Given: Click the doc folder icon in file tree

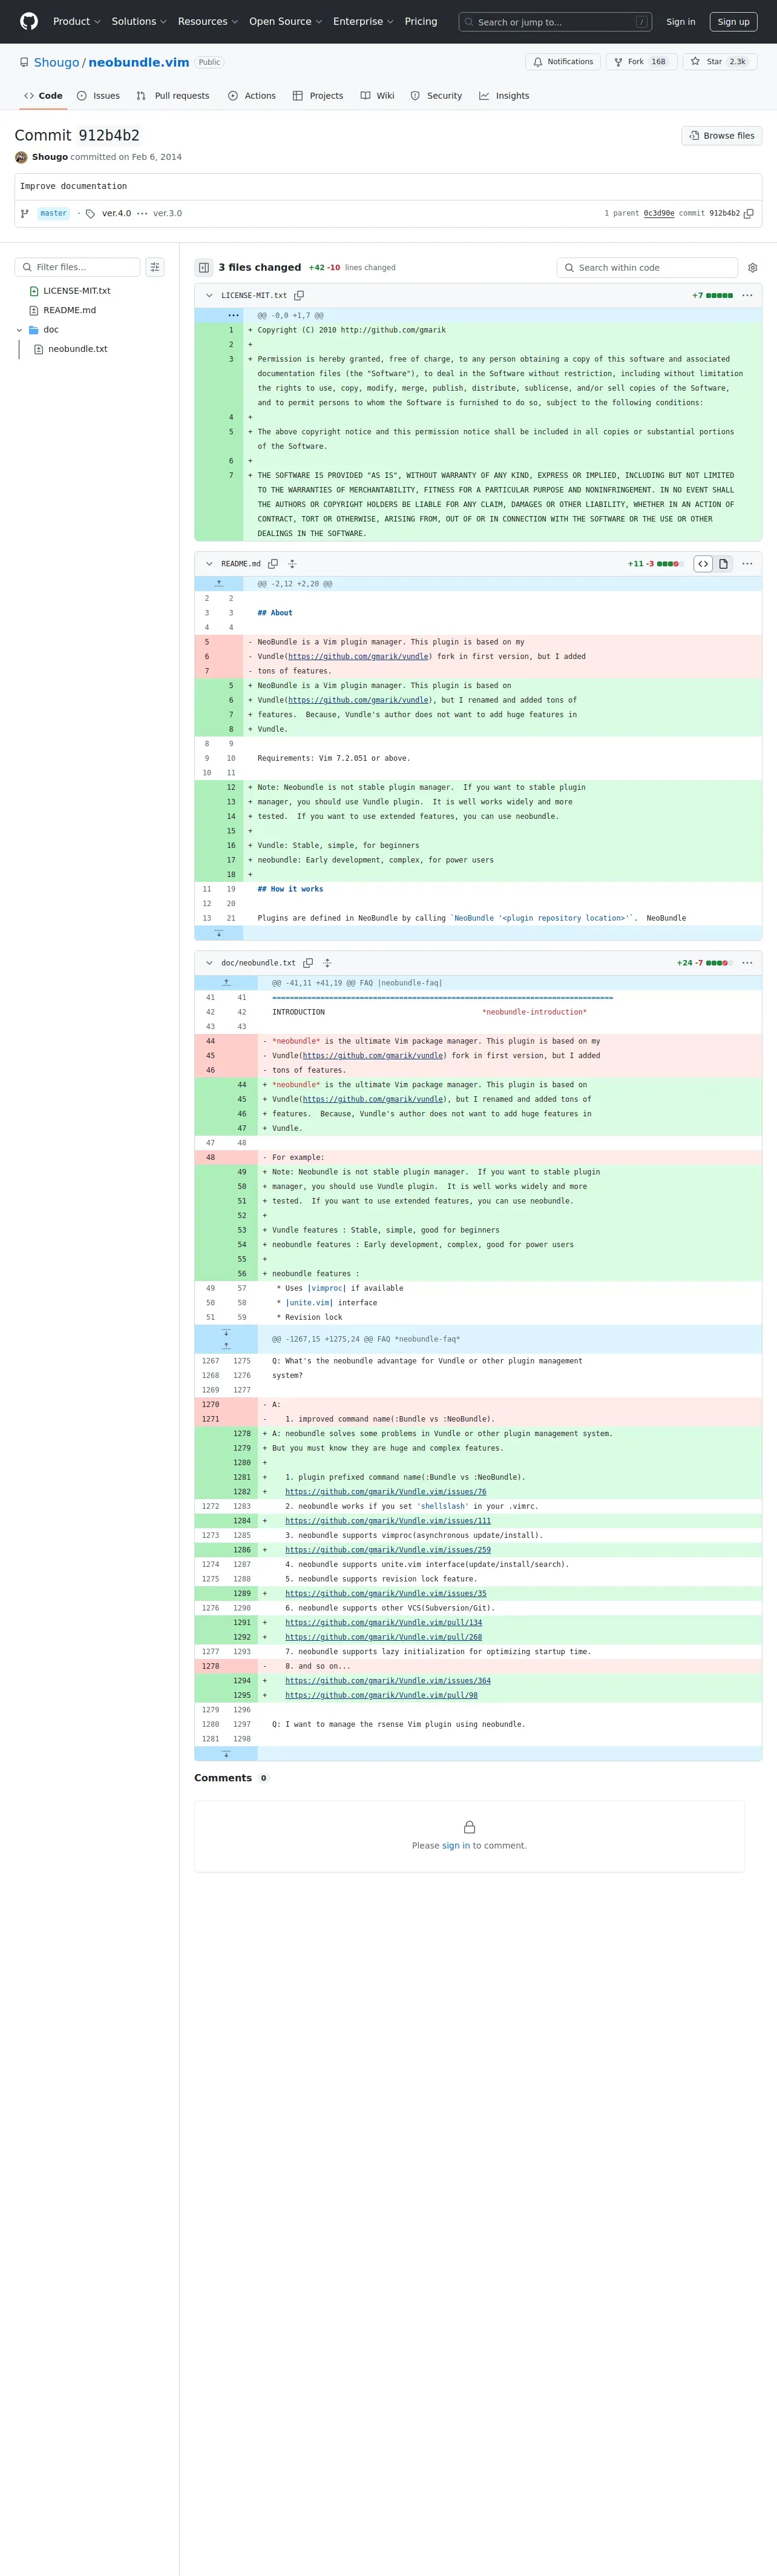Looking at the screenshot, I should [x=34, y=330].
